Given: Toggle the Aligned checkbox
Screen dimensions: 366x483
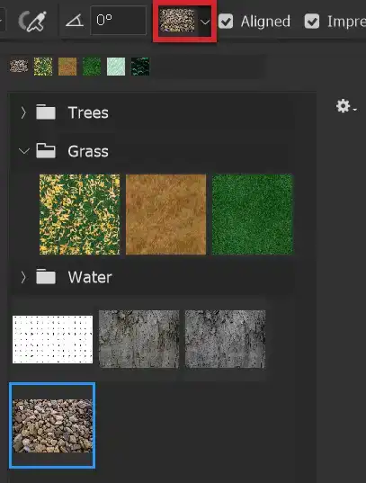Looking at the screenshot, I should pyautogui.click(x=226, y=22).
